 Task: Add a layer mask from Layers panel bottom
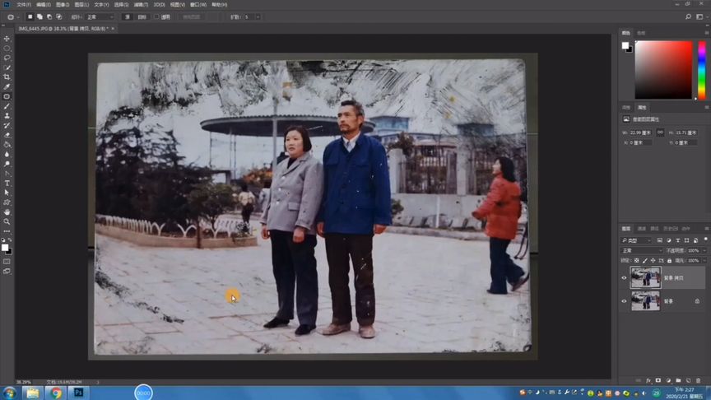658,380
